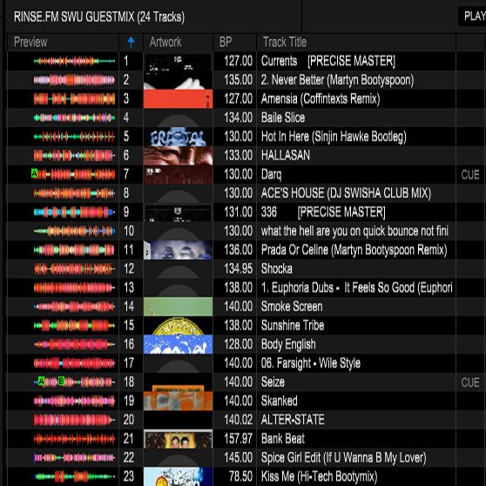Select the track 'Skanked'
Viewport: 486px width, 486px height.
point(279,401)
